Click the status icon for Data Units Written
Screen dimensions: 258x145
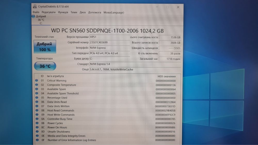[37, 106]
